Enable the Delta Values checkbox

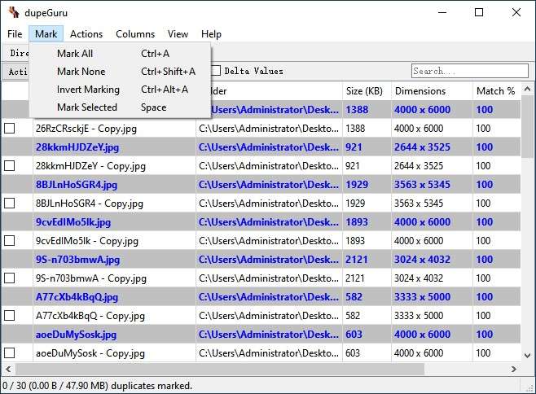[x=217, y=71]
